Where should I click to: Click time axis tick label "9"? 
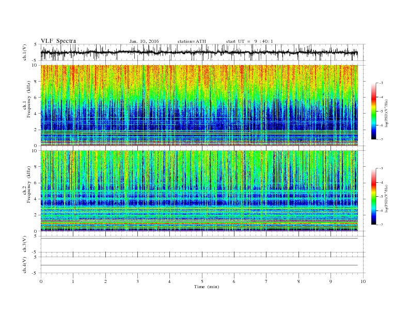click(x=331, y=281)
